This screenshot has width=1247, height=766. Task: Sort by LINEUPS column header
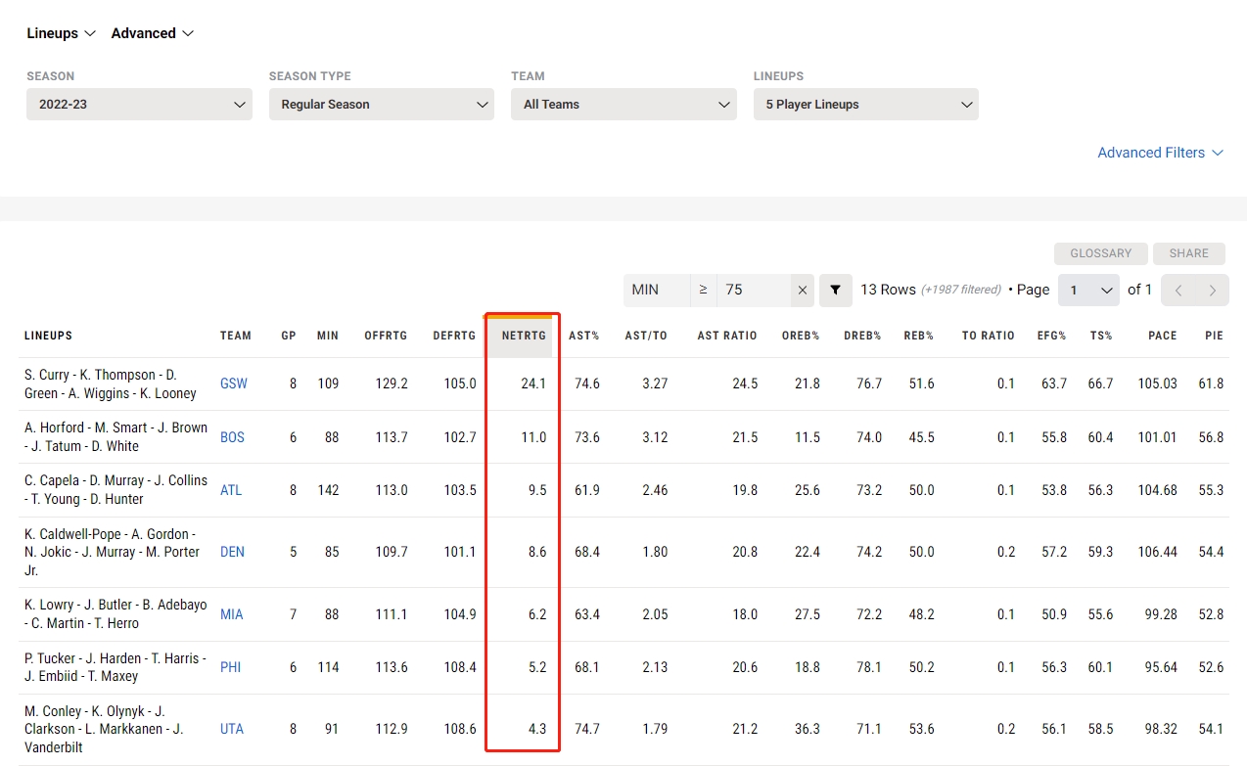[x=49, y=336]
